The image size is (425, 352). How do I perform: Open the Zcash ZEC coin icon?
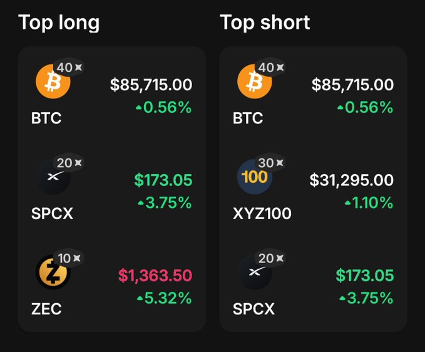(x=53, y=272)
